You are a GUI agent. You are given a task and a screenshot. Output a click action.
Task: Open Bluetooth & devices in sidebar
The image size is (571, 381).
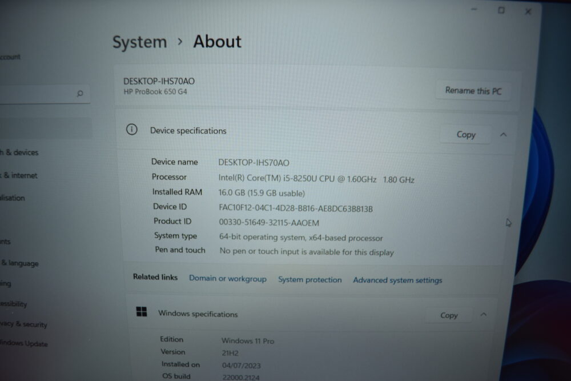click(x=19, y=153)
